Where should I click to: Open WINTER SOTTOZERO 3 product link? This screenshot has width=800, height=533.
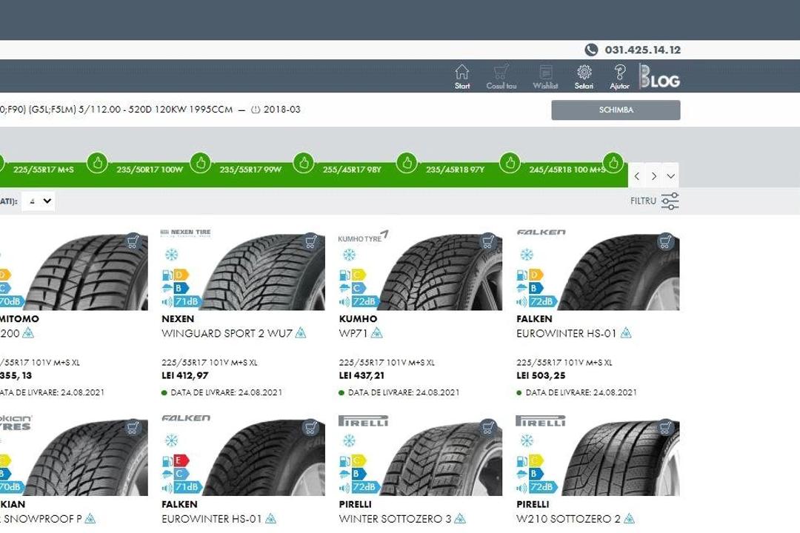click(395, 519)
